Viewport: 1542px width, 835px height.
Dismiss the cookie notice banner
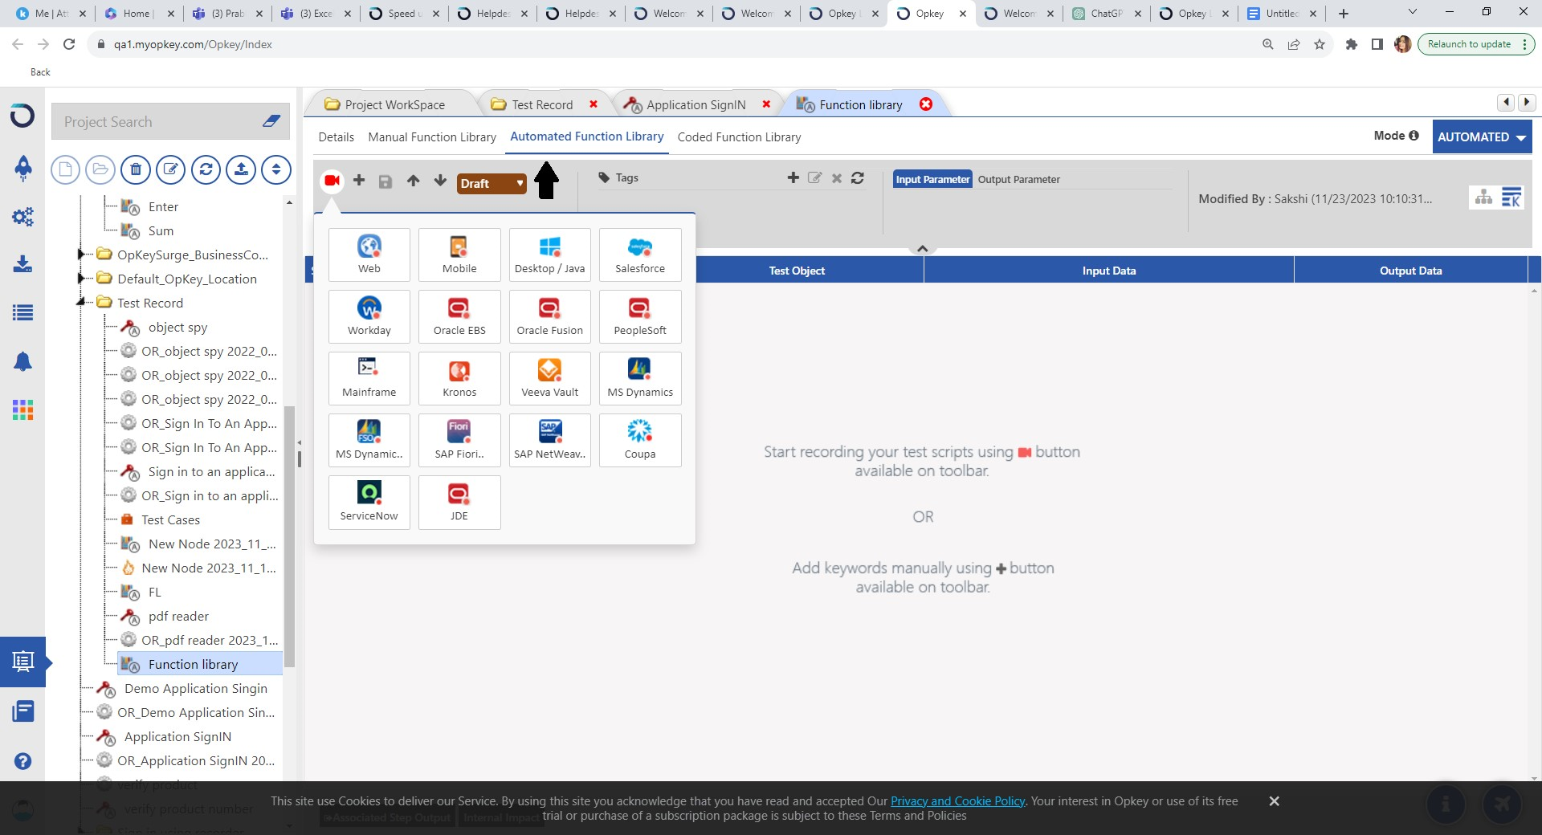(1274, 801)
